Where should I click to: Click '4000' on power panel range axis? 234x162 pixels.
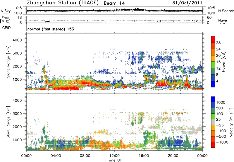pyautogui.click(x=17, y=40)
